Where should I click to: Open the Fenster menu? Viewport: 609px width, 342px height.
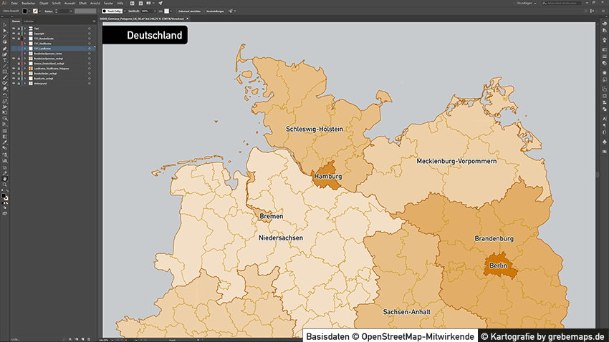pos(109,4)
